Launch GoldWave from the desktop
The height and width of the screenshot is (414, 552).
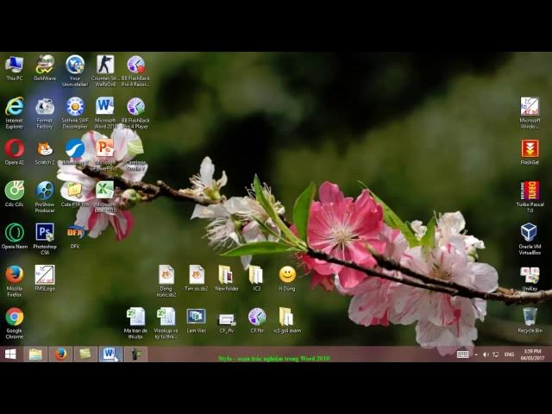(x=45, y=68)
